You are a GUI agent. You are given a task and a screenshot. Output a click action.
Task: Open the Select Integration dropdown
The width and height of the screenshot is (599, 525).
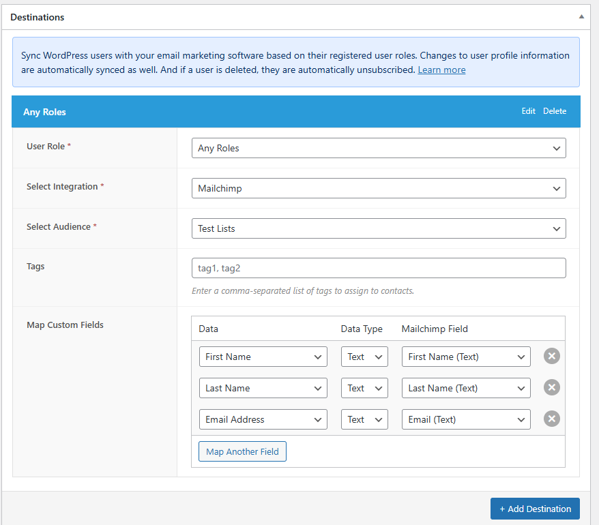tap(379, 188)
